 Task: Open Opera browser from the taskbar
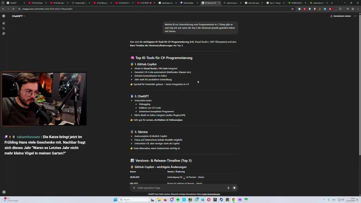(x=209, y=200)
